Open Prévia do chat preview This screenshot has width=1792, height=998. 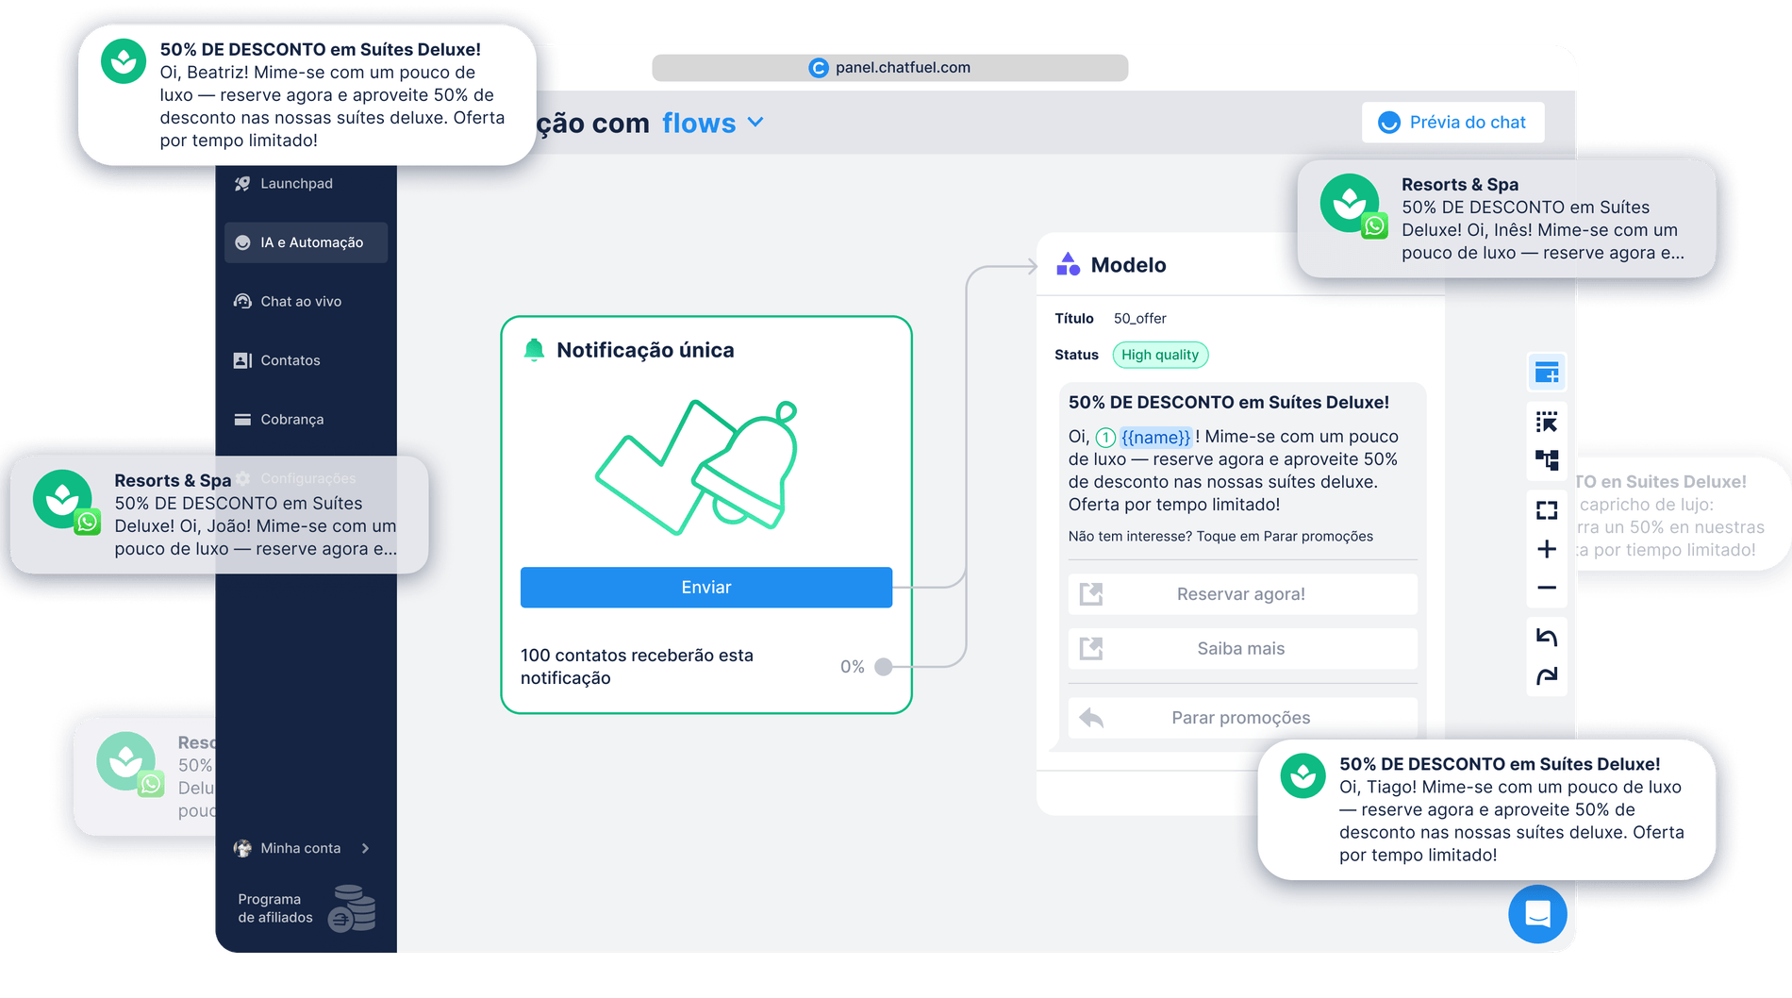(1452, 123)
